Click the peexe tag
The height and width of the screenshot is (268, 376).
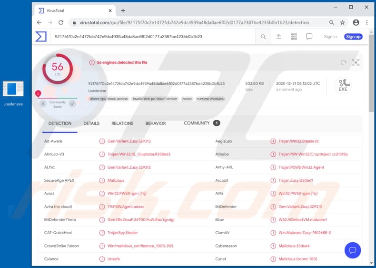(187, 99)
